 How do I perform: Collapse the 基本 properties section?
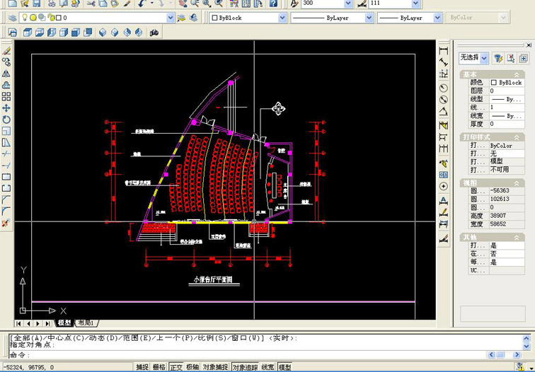517,74
